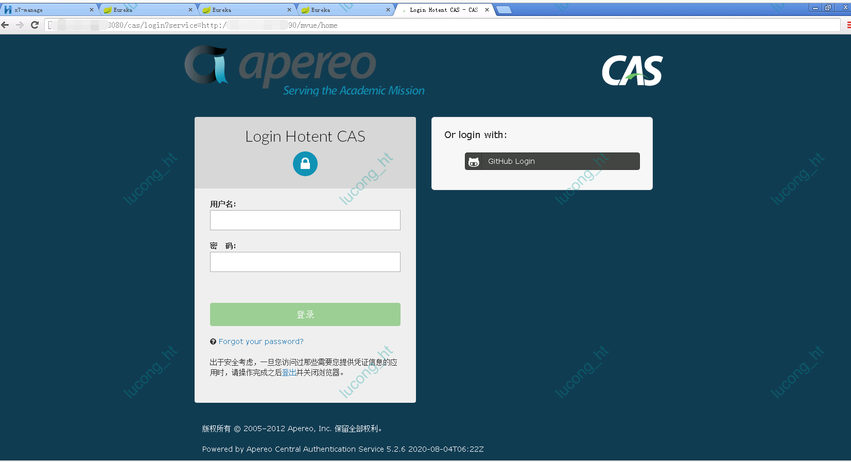The height and width of the screenshot is (462, 851).
Task: Click the green 登录 login button
Action: click(x=305, y=314)
